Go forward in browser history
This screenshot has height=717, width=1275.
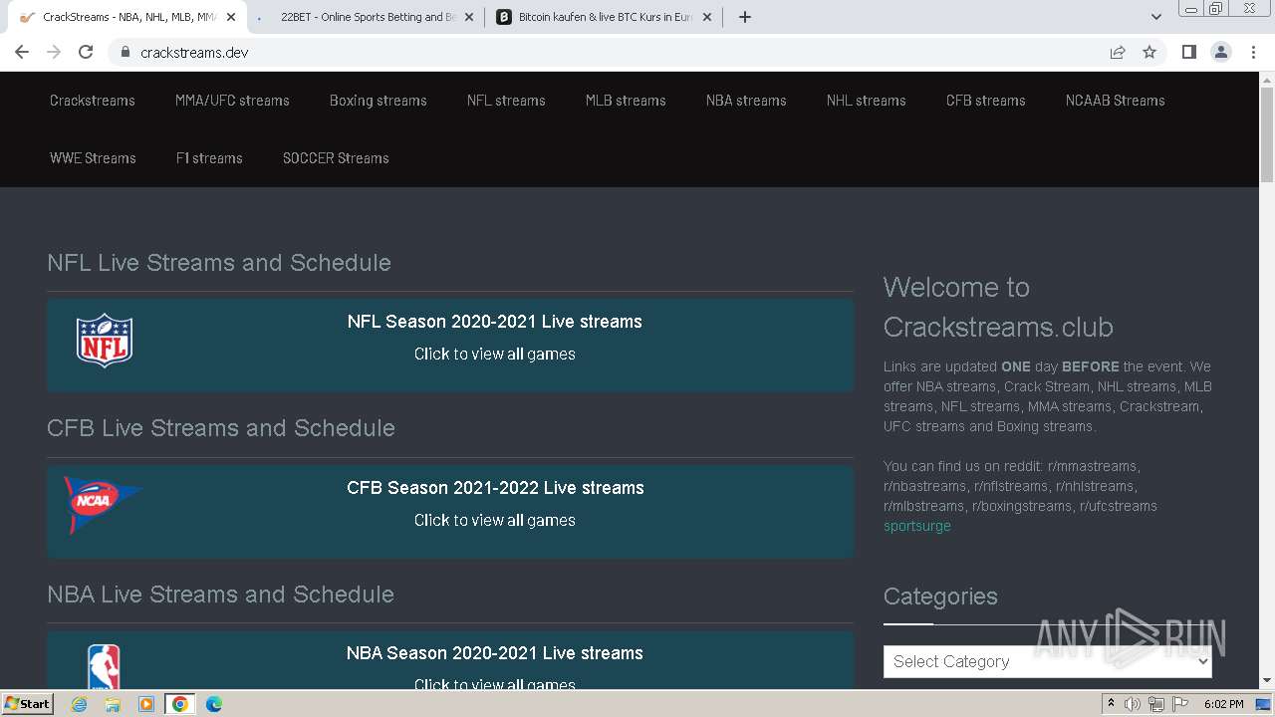pos(54,52)
